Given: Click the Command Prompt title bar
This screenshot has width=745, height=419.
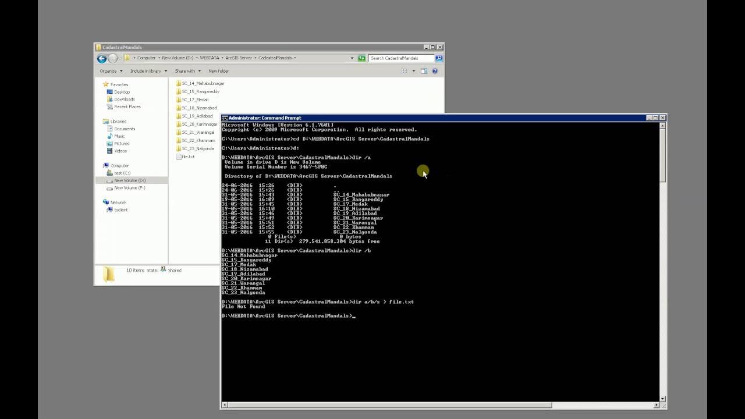Looking at the screenshot, I should (442, 118).
